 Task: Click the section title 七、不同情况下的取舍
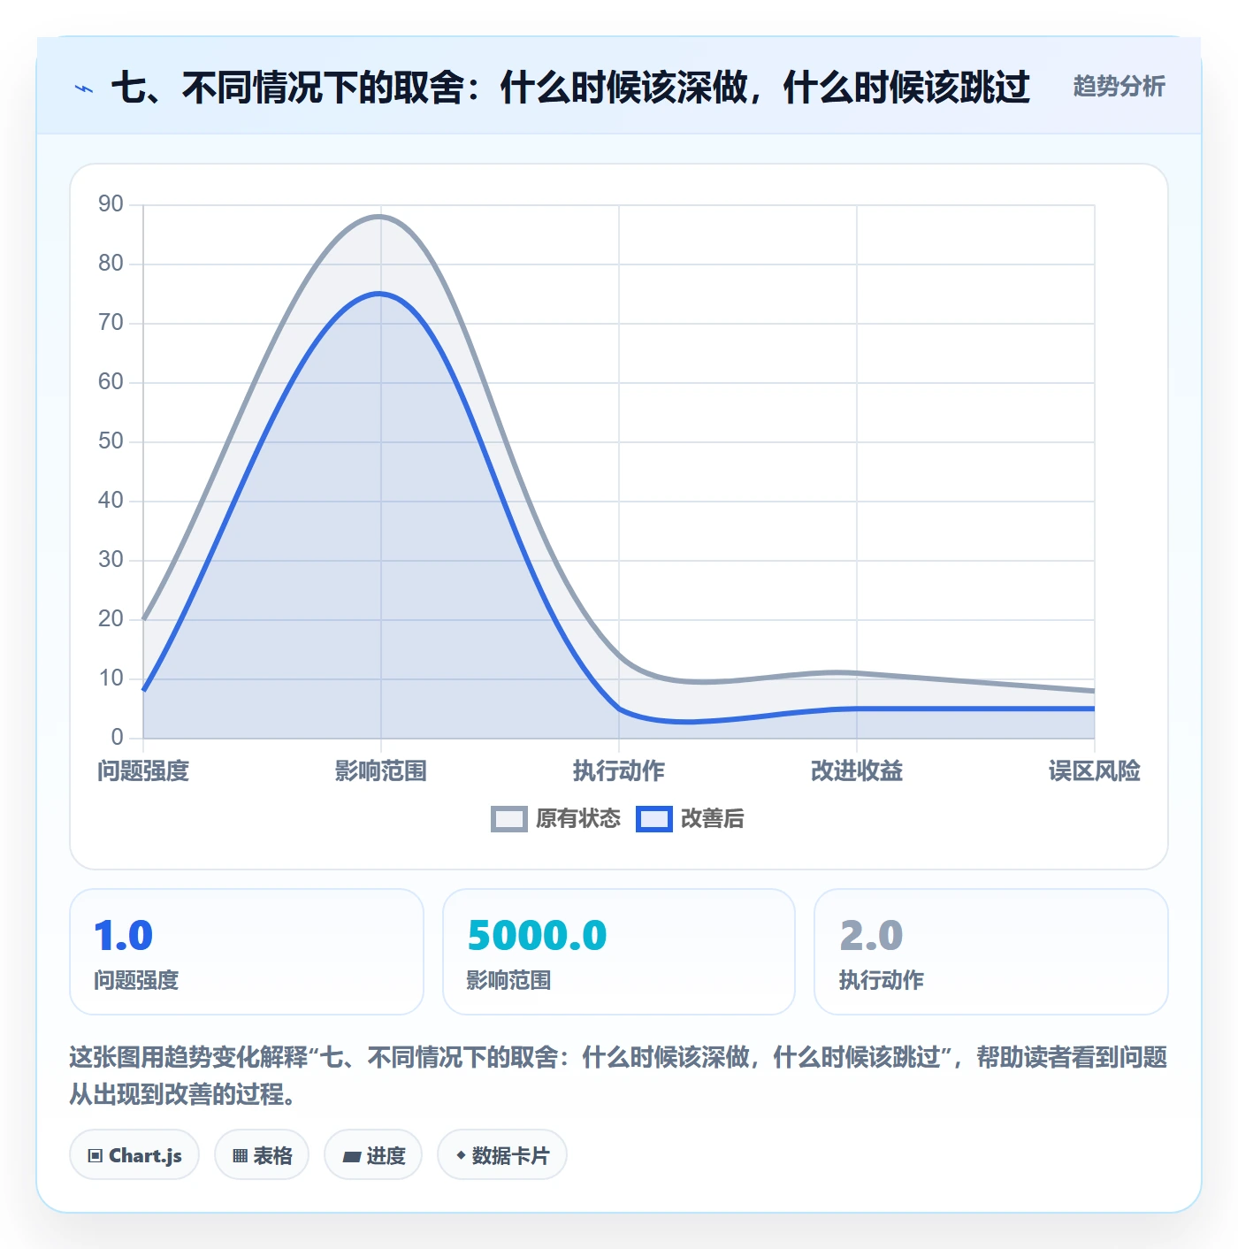coord(570,88)
